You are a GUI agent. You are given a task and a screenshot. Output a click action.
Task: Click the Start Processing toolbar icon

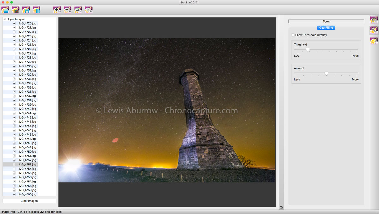[37, 9]
